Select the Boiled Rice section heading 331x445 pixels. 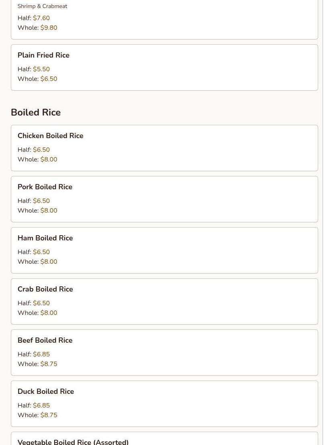coord(36,112)
